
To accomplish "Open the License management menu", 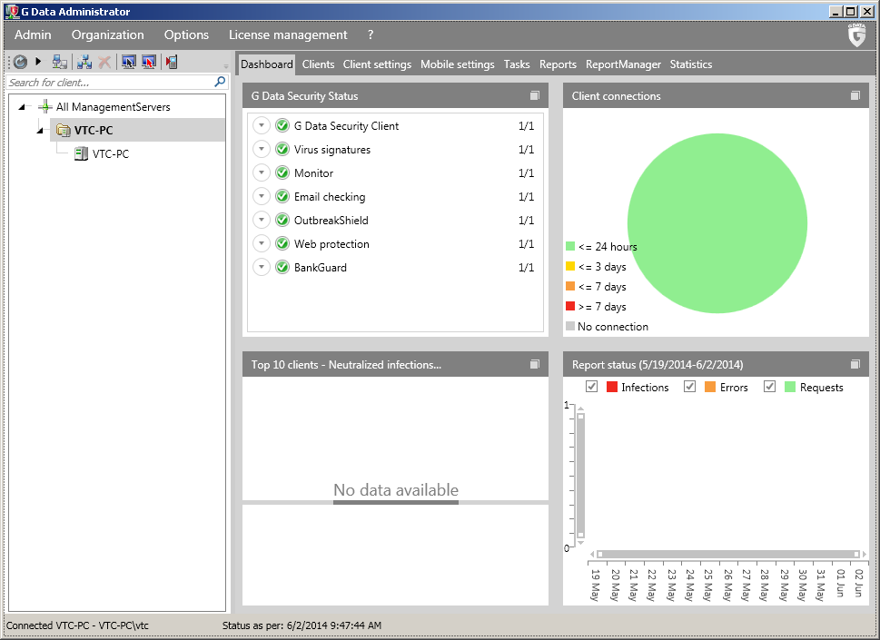I will pyautogui.click(x=287, y=34).
